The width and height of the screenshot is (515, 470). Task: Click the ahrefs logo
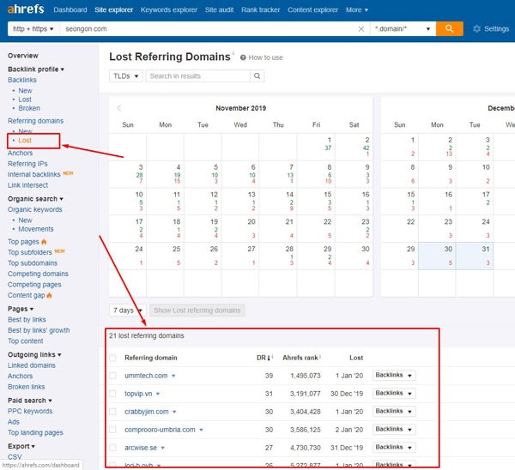pyautogui.click(x=26, y=9)
